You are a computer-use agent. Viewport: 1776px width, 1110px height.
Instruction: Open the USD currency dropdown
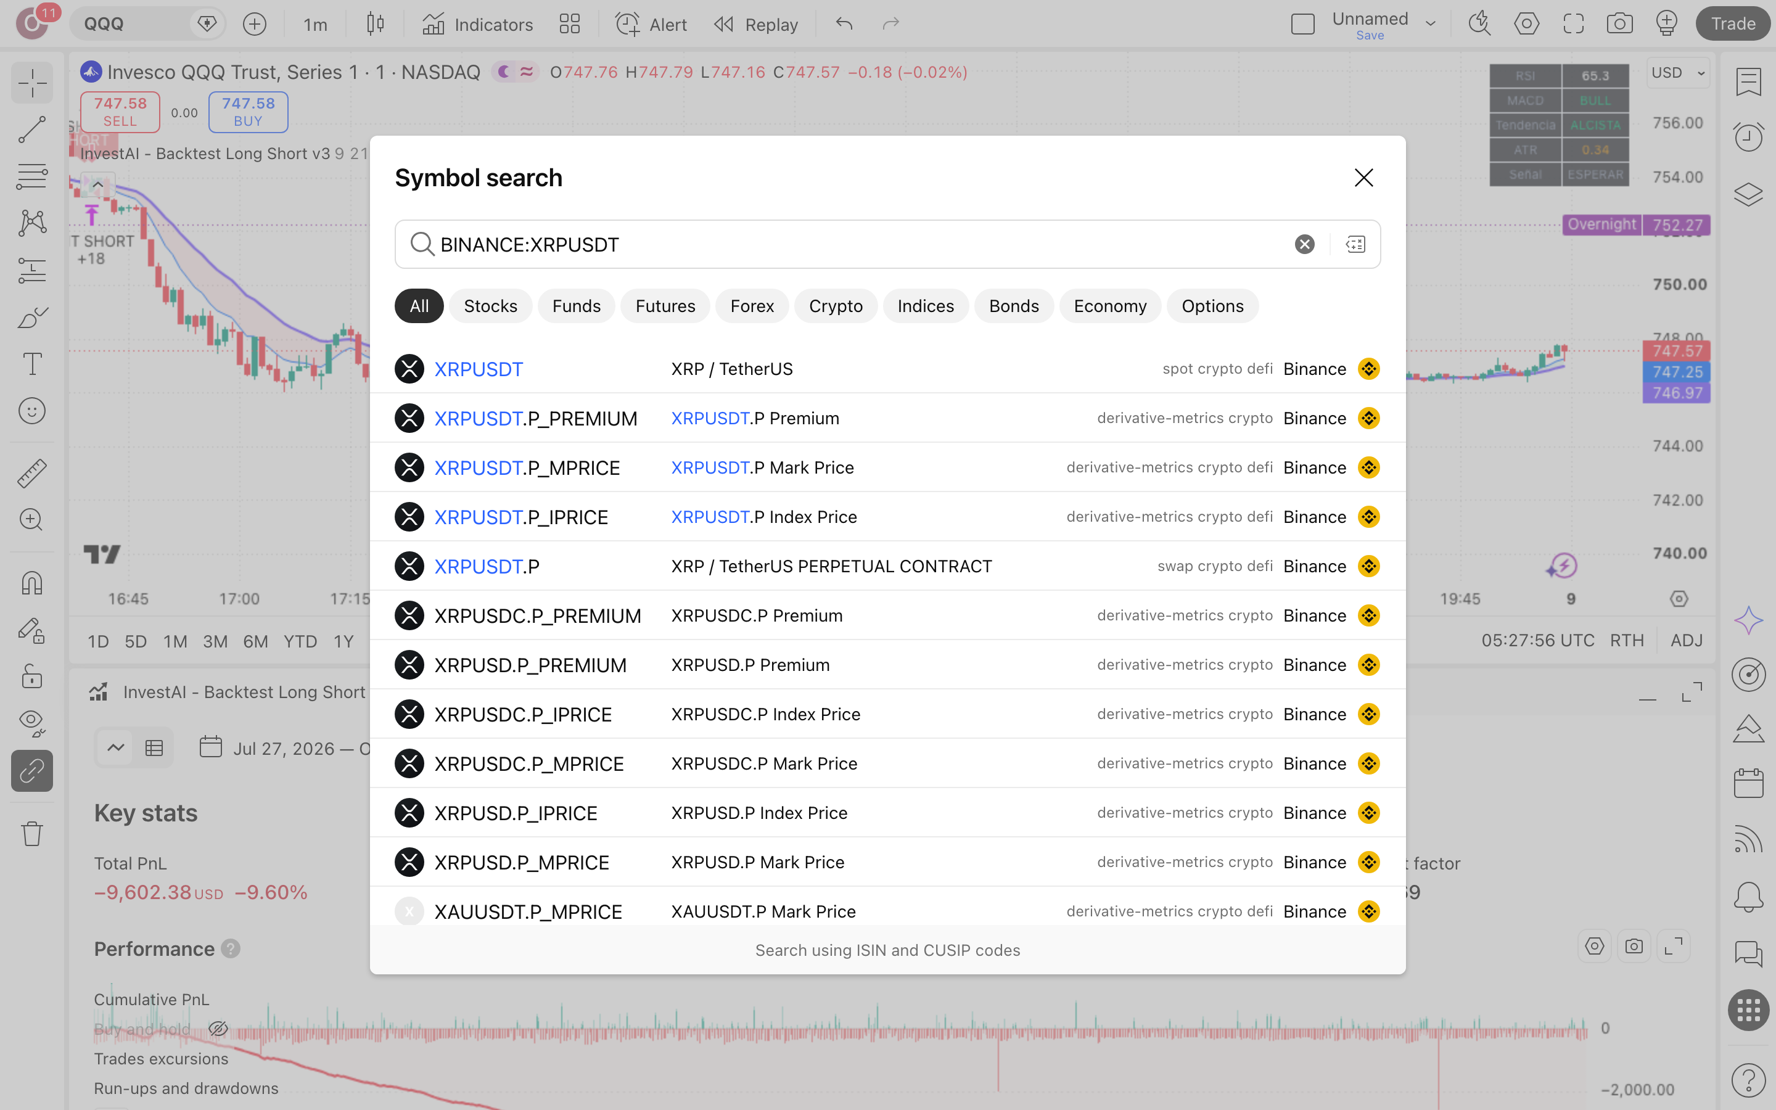pos(1678,73)
